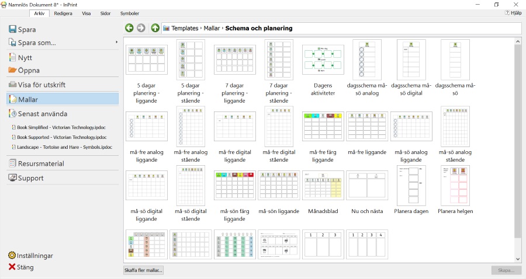The image size is (526, 279).
Task: Open the Symboler tab
Action: coord(130,13)
